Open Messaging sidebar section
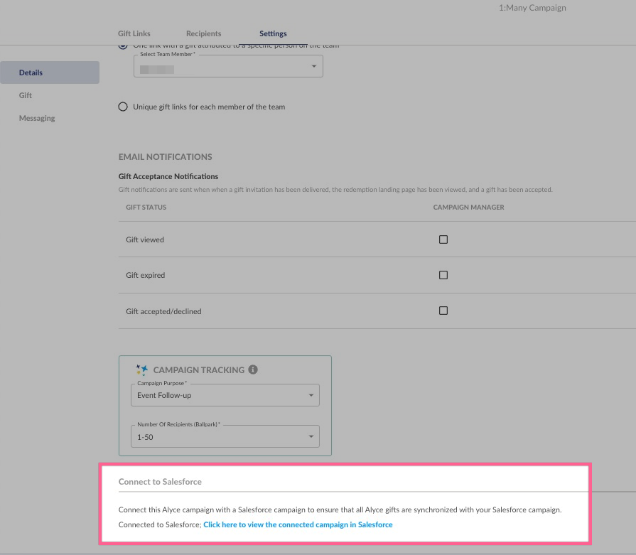This screenshot has width=636, height=555. click(37, 118)
